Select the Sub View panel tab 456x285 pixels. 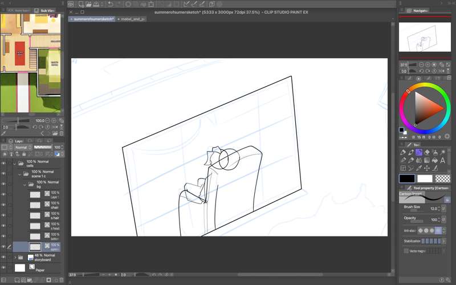(45, 10)
